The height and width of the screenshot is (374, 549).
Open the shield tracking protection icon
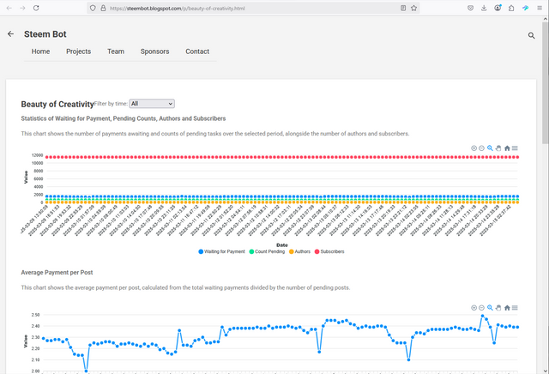[93, 8]
